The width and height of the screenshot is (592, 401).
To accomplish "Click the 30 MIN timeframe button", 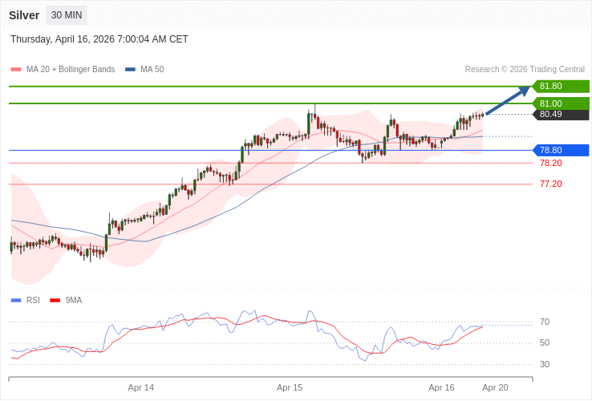I will 67,15.
